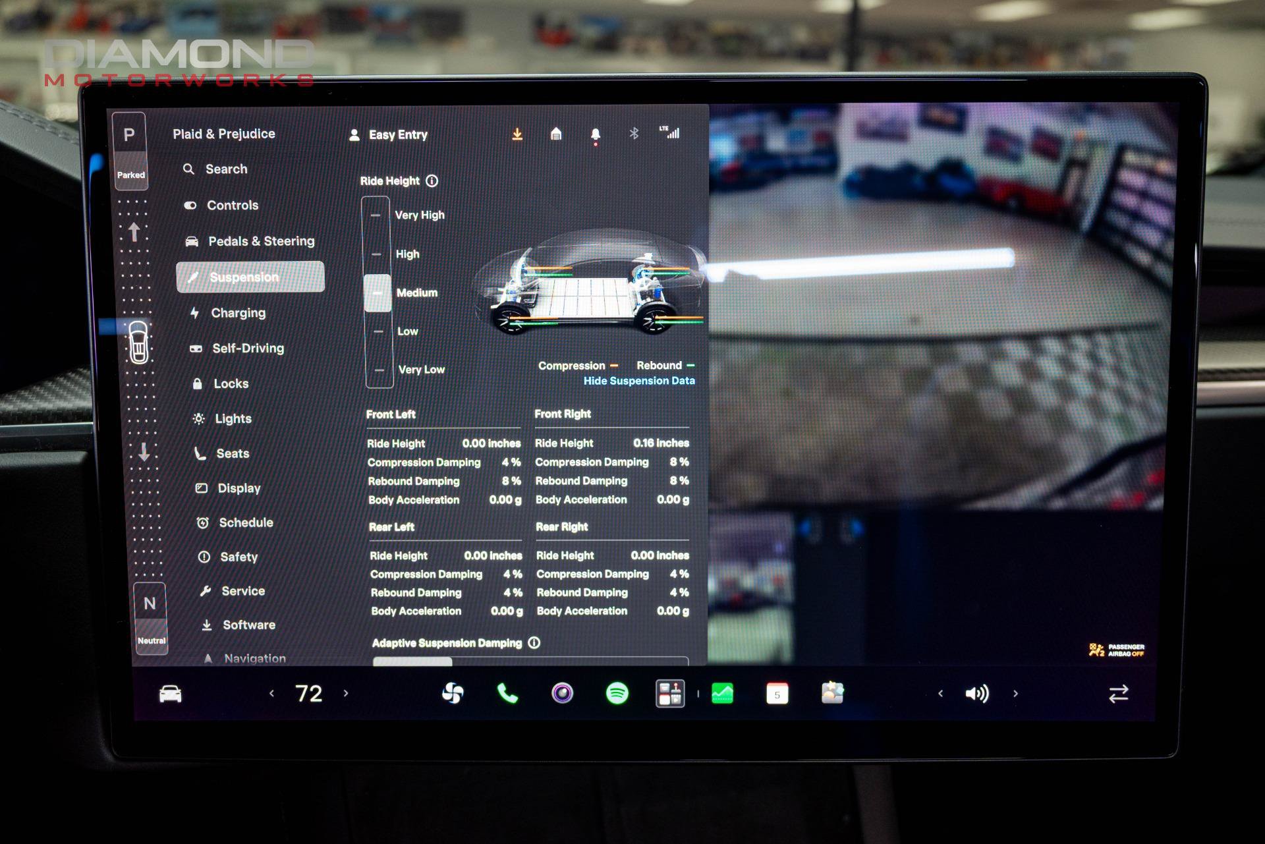The height and width of the screenshot is (844, 1265).
Task: Tap the software update download icon
Action: coord(517,134)
